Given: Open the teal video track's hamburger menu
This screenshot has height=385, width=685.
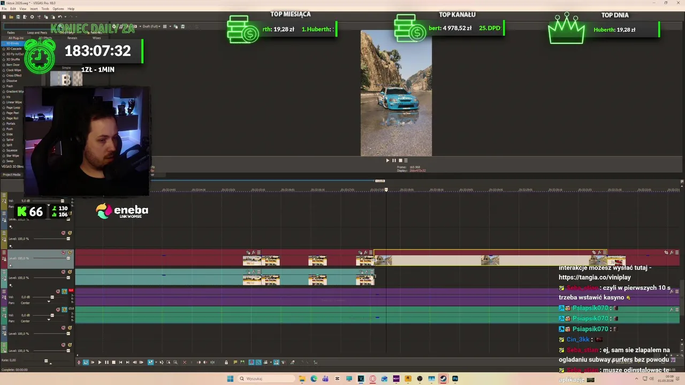Looking at the screenshot, I should (x=4, y=272).
